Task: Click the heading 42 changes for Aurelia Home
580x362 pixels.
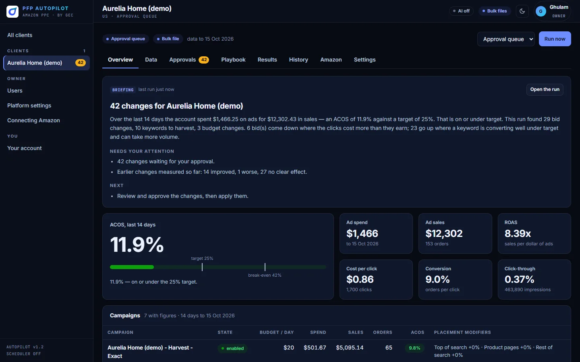Action: pyautogui.click(x=176, y=106)
